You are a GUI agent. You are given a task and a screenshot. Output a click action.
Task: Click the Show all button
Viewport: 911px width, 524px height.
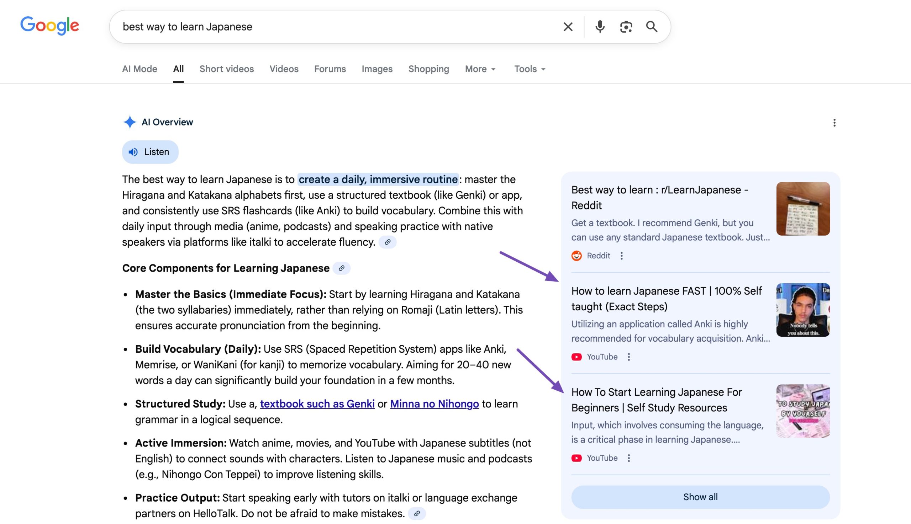pos(700,497)
